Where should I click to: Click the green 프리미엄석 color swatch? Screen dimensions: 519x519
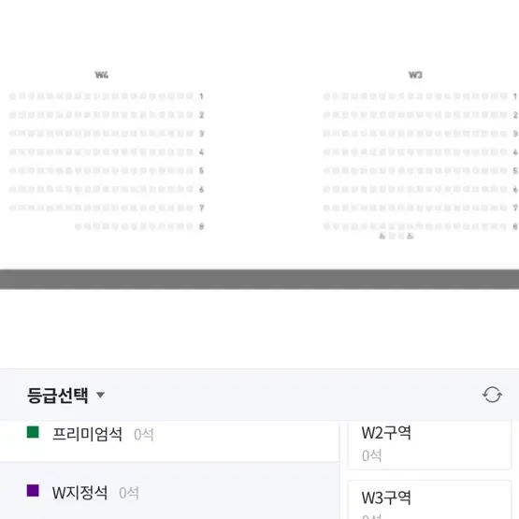tap(33, 432)
